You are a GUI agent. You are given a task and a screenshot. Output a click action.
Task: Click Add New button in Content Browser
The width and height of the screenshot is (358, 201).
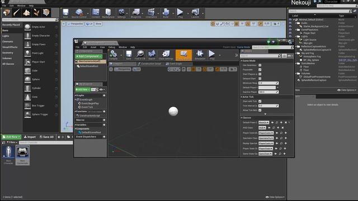(11, 137)
